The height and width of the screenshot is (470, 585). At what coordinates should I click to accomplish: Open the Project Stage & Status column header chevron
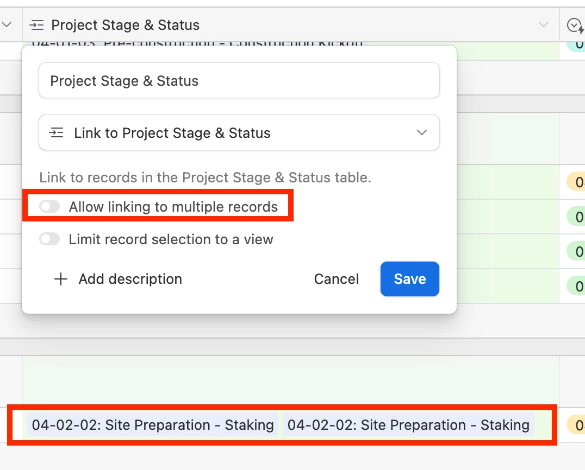(x=543, y=25)
